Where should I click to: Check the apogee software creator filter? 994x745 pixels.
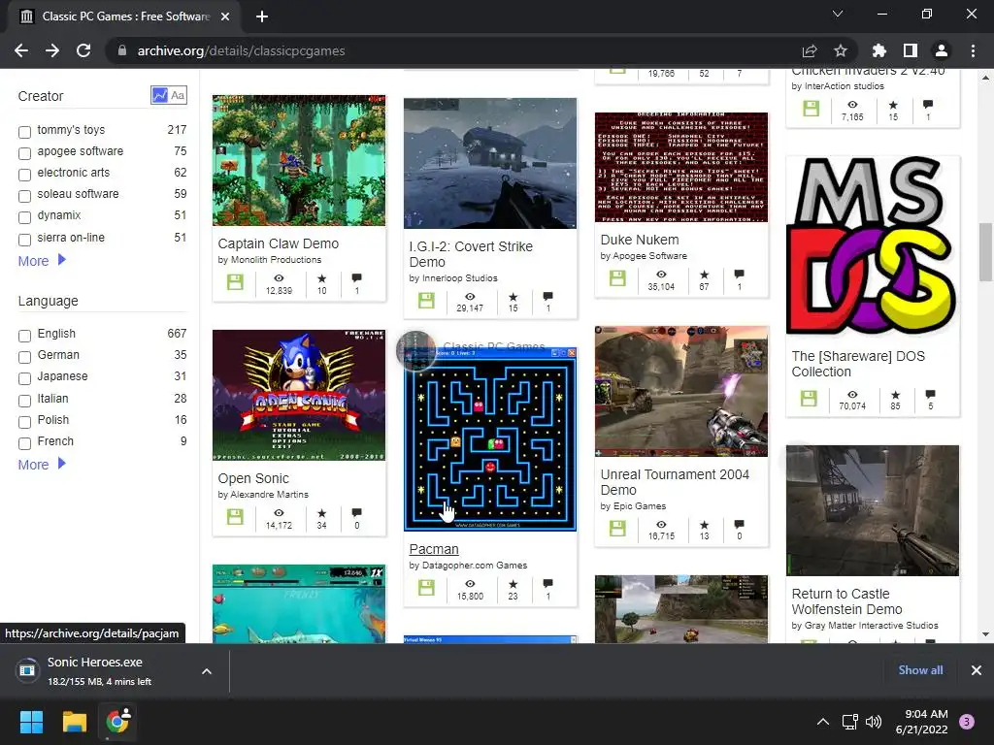click(24, 153)
